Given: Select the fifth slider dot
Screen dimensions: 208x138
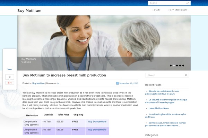Looking at the screenshot, I should 183,66.
